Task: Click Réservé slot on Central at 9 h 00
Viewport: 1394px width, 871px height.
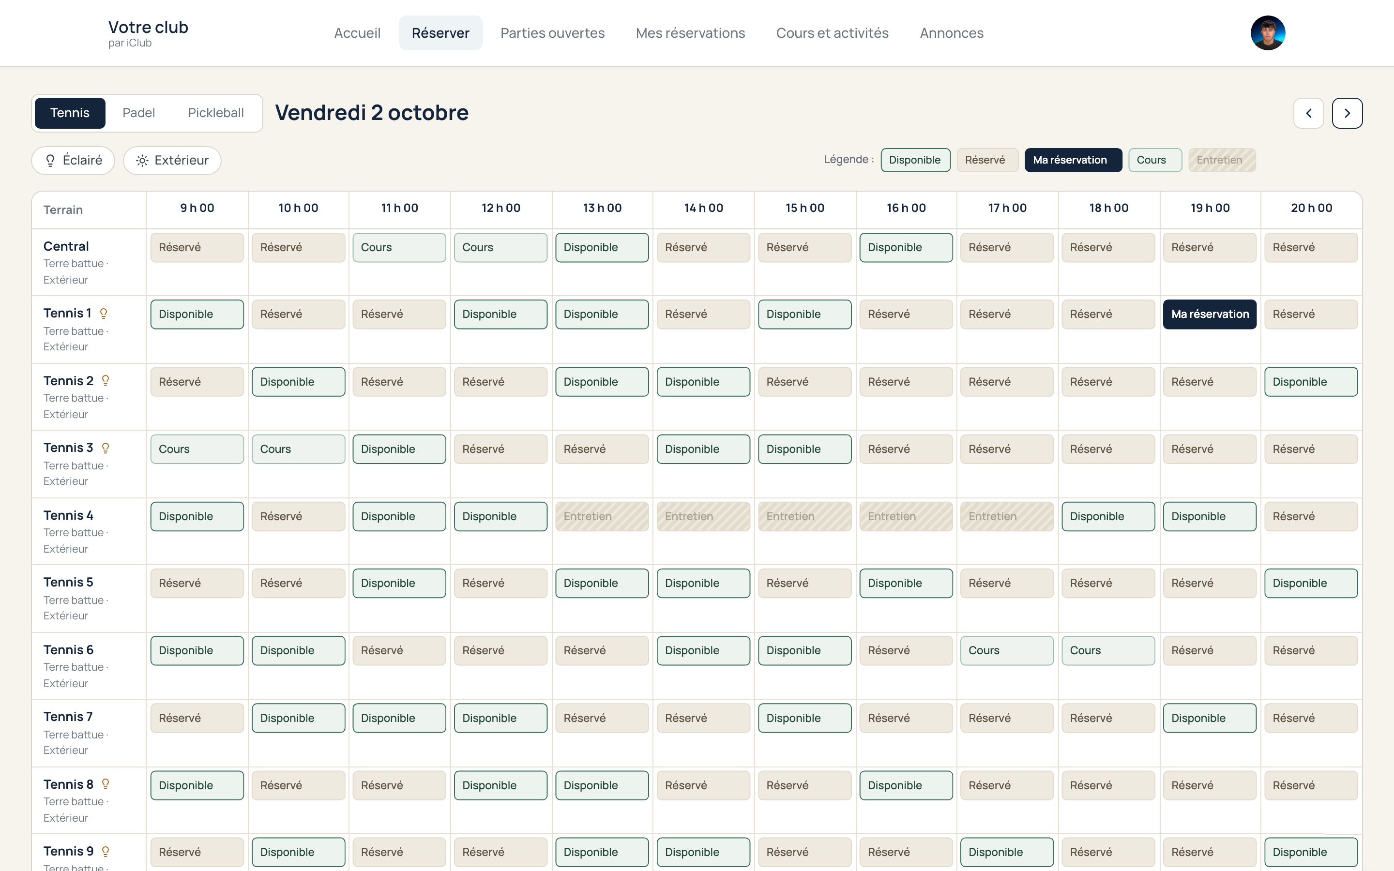Action: click(197, 248)
